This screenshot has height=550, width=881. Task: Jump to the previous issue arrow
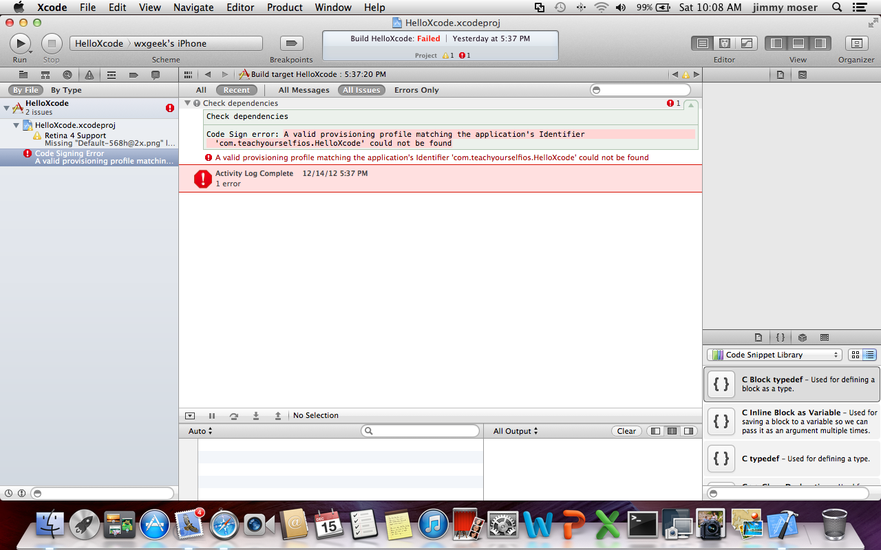675,74
